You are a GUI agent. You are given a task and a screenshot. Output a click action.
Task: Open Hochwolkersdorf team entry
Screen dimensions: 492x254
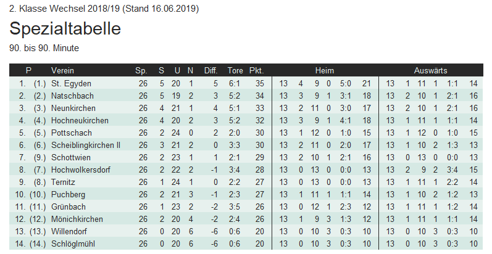(80, 170)
